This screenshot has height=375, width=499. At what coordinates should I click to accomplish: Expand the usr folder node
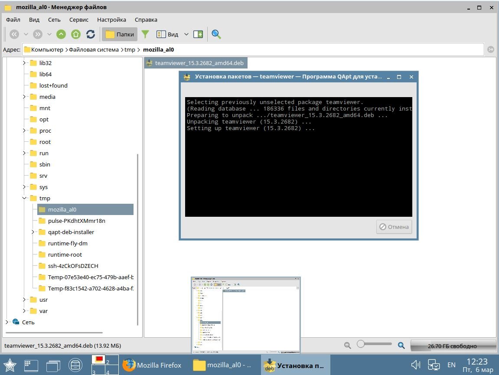[x=24, y=300]
